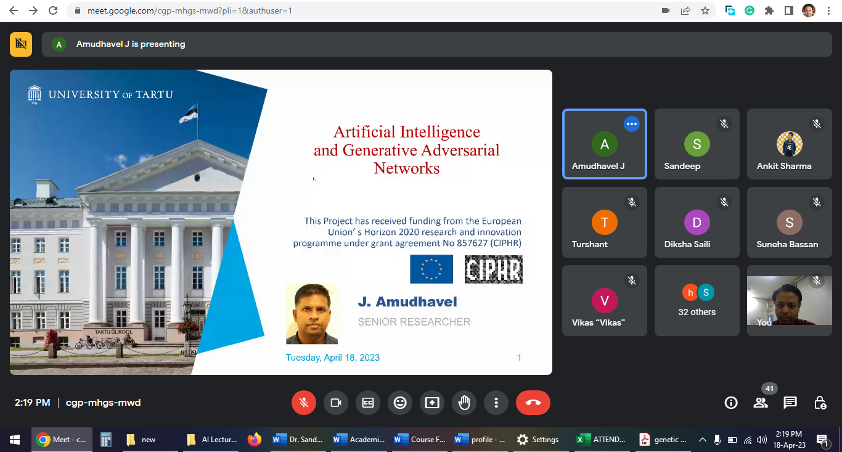Open the chat with everyone panel
This screenshot has width=842, height=452.
pos(790,403)
